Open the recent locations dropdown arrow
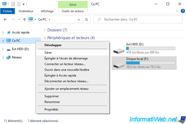186x124 pixels. click(19, 19)
